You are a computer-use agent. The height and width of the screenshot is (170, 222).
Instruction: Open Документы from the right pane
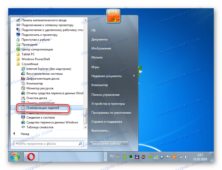coord(99,39)
